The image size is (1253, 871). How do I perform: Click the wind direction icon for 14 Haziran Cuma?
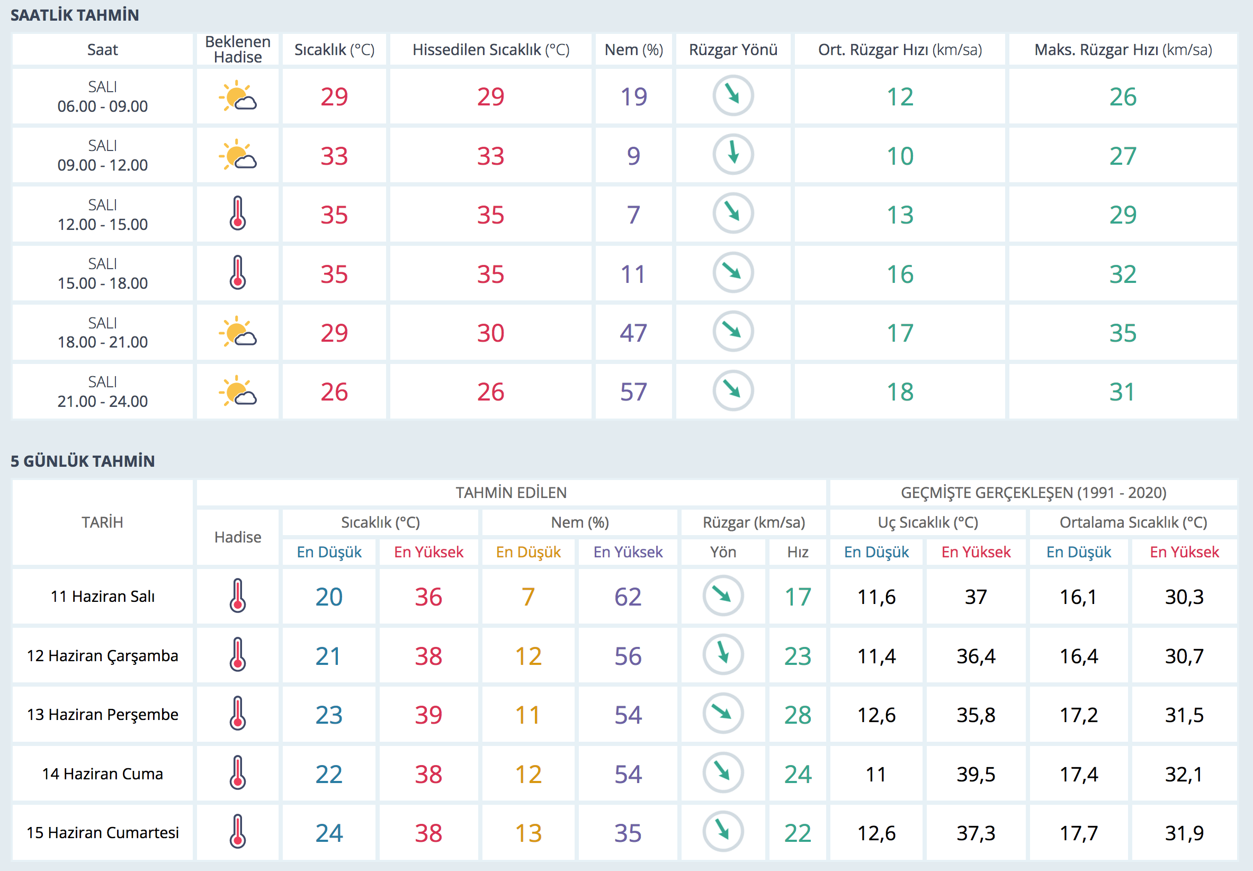[x=723, y=773]
